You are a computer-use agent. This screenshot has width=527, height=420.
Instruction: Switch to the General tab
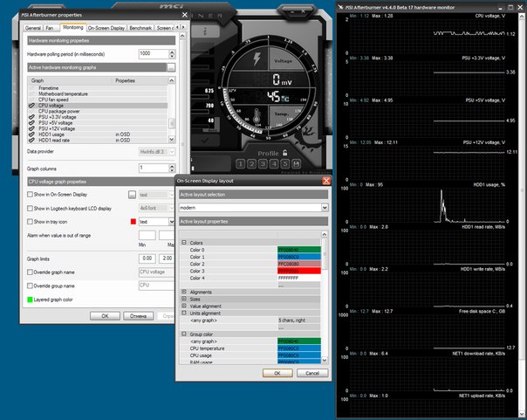point(33,28)
